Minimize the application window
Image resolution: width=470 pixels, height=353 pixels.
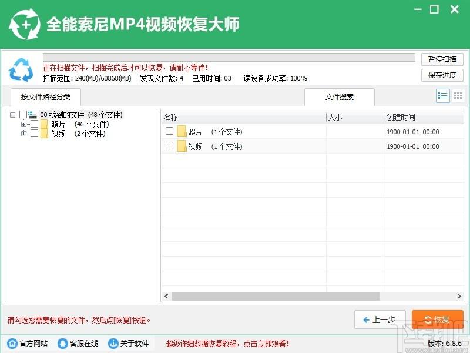tap(418, 9)
